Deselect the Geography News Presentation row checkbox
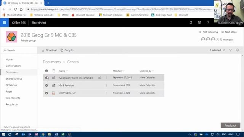The height and width of the screenshot is (137, 244). 47,78
